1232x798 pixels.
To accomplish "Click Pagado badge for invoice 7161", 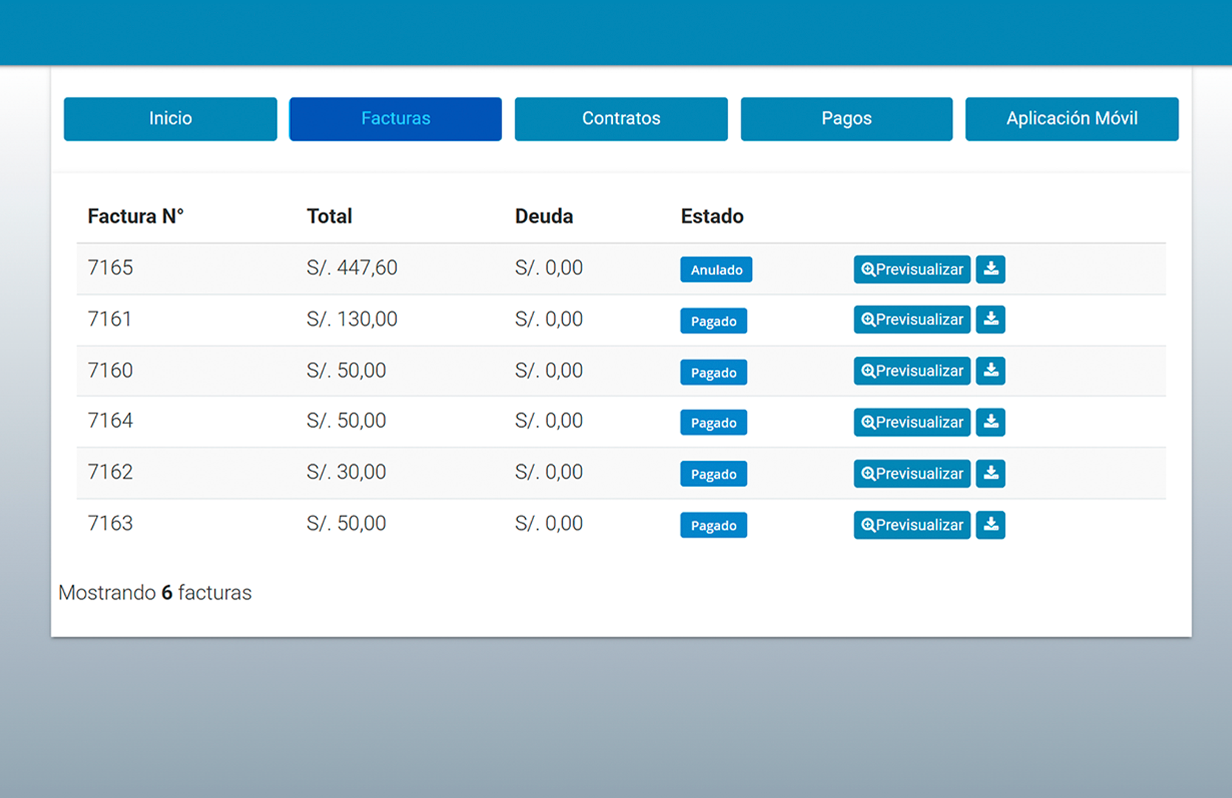I will click(x=713, y=321).
